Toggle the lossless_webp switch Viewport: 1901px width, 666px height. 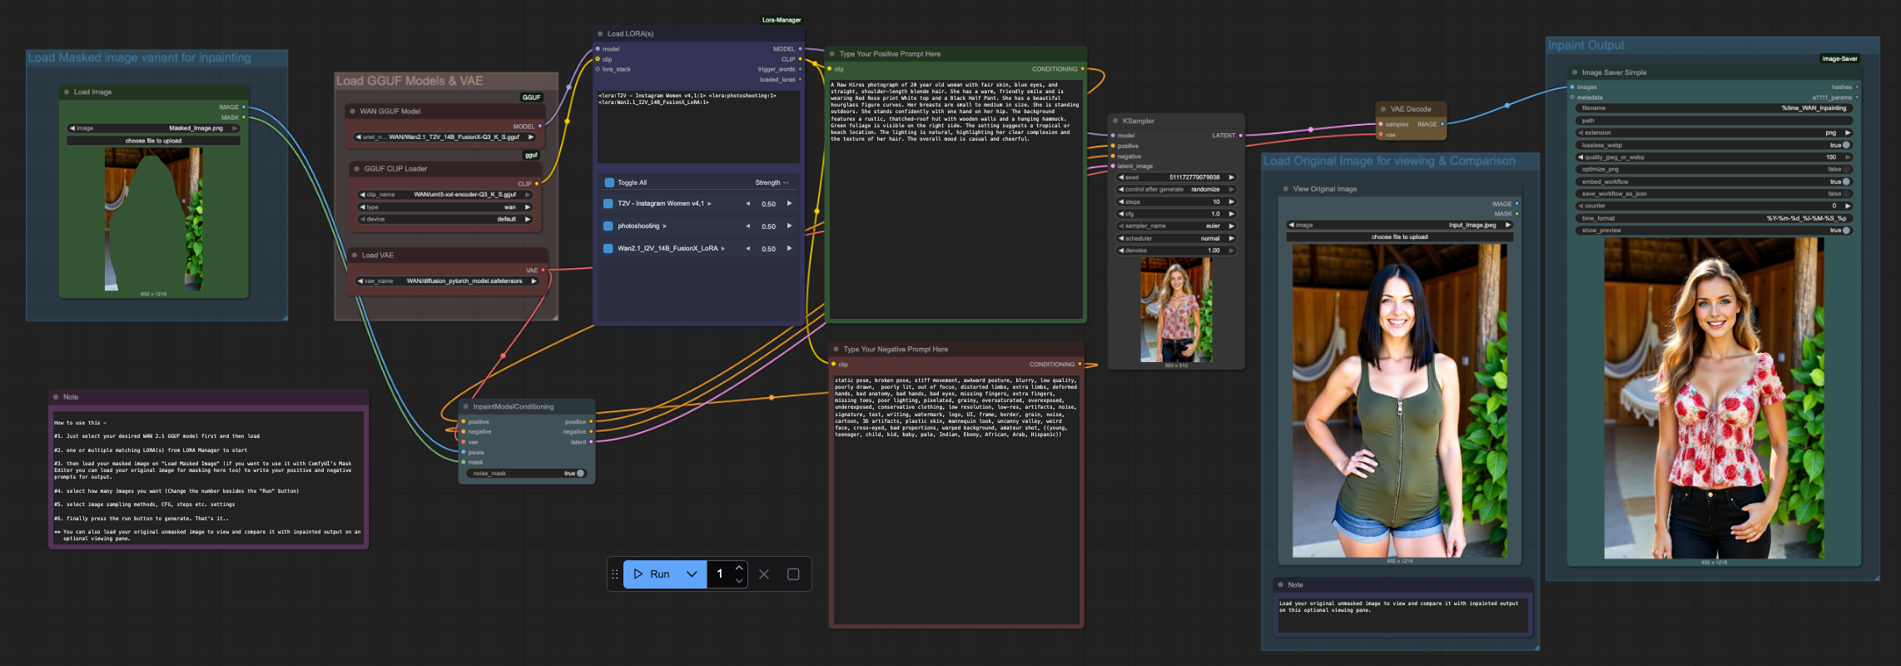point(1845,145)
